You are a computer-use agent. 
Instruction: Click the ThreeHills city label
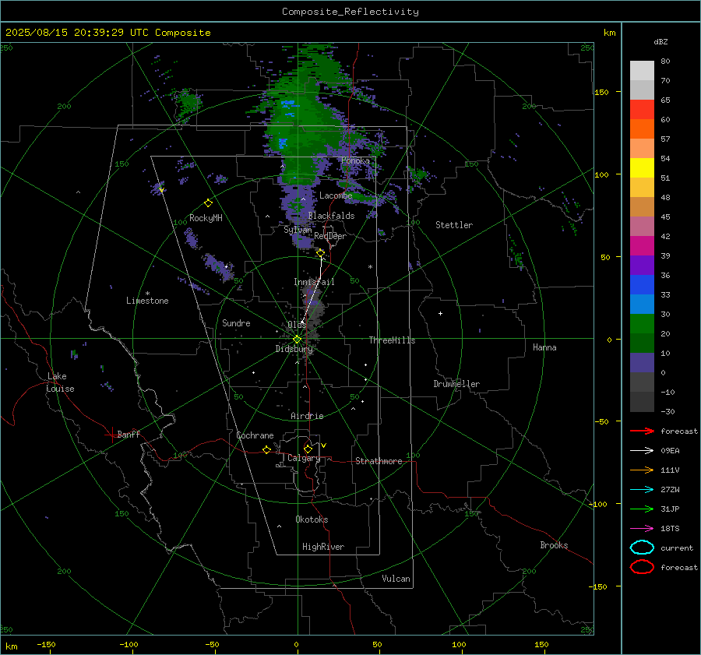[392, 340]
